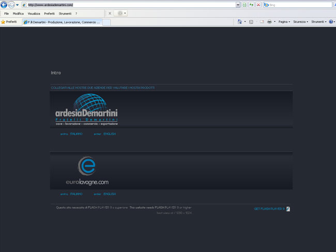Open the Visualizza menu
Image resolution: width=336 pixels, height=252 pixels.
34,13
